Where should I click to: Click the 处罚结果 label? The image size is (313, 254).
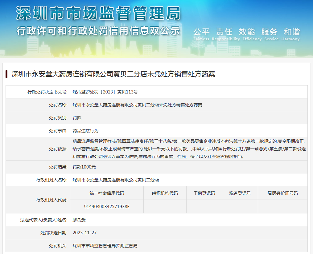(58, 167)
